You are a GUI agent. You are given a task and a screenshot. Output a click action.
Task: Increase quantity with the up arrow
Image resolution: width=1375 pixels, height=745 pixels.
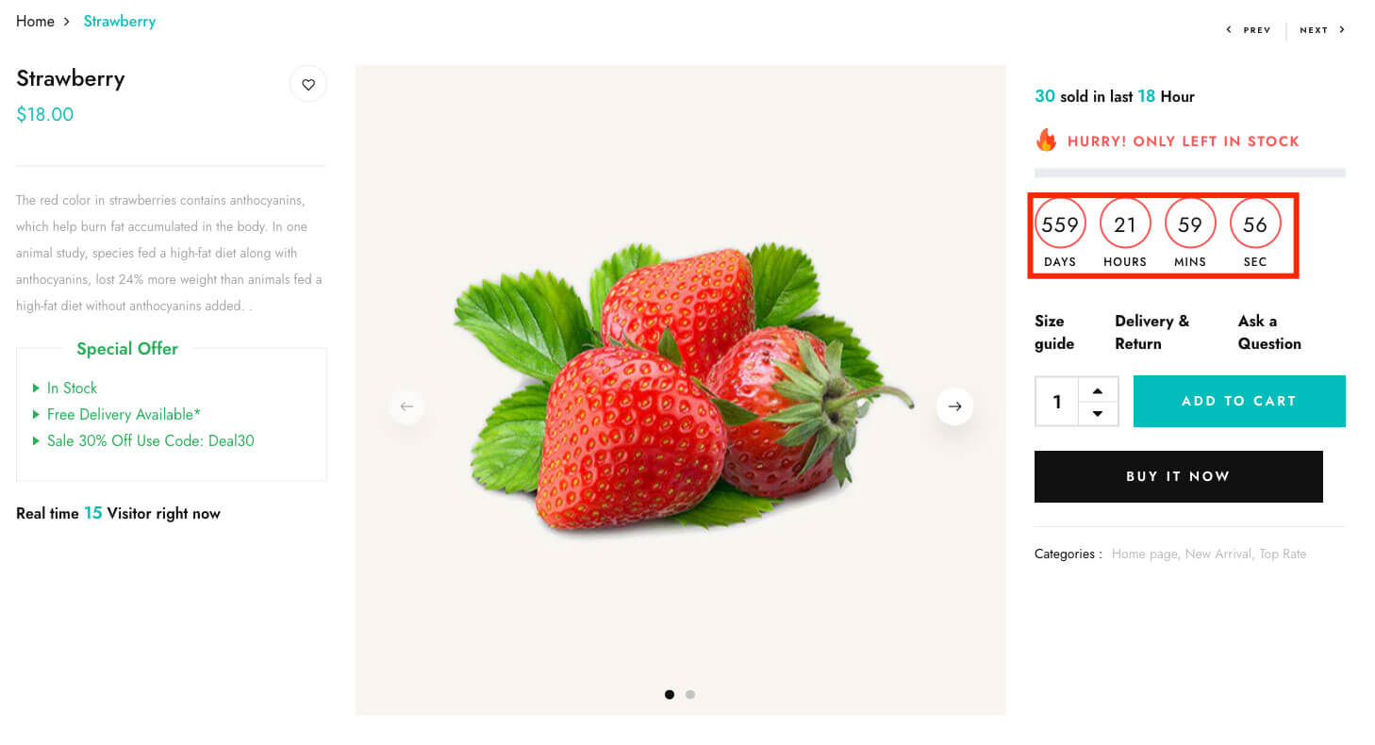pos(1098,390)
